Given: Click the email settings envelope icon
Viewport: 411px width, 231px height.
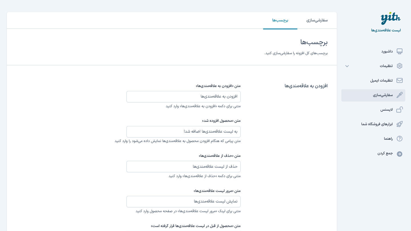Looking at the screenshot, I should tap(400, 80).
